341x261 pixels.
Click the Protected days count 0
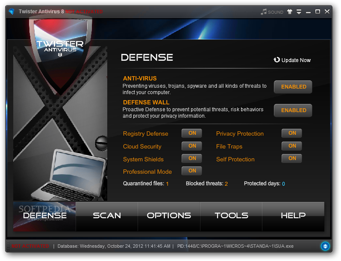[283, 184]
